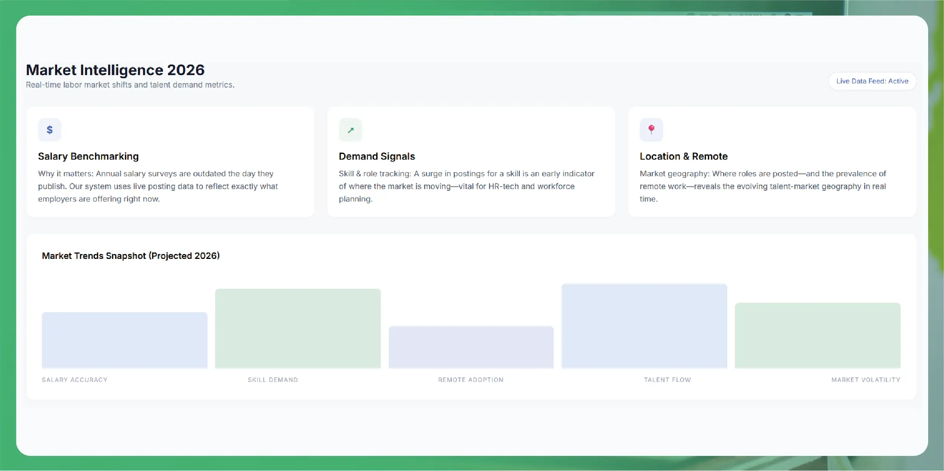944x471 pixels.
Task: Click the REMOTE ADOPTION axis label
Action: [471, 380]
